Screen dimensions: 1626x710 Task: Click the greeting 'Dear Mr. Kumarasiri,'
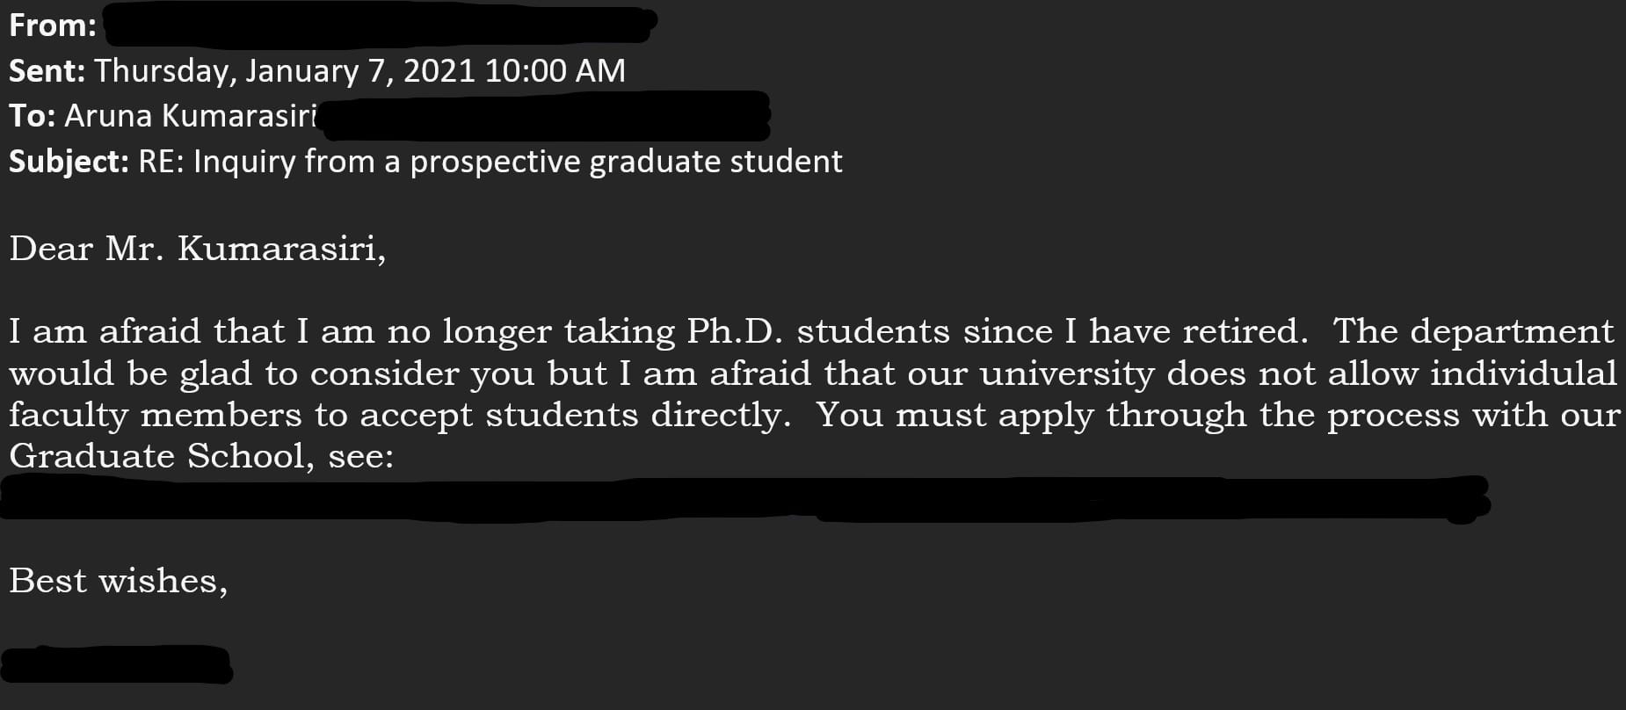[198, 250]
